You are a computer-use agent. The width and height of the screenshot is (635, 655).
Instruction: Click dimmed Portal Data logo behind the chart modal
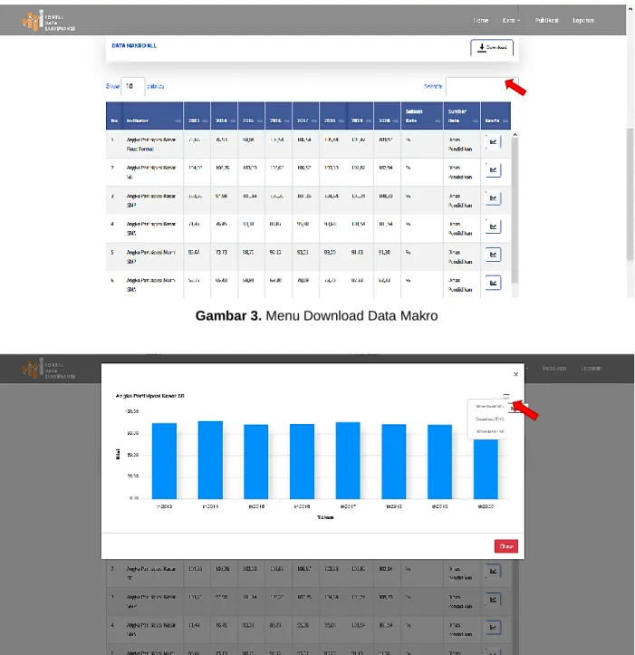(x=48, y=369)
